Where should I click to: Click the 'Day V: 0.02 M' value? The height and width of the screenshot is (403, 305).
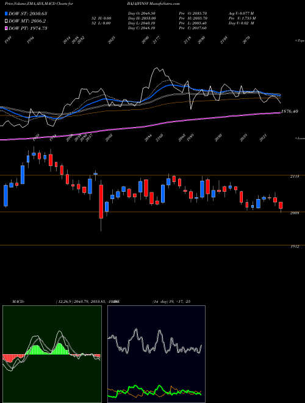click(242, 23)
